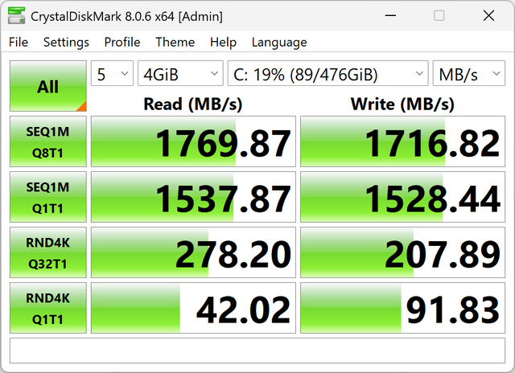Click the CrystalDiskMark app icon in title bar
The height and width of the screenshot is (373, 515).
[x=16, y=15]
